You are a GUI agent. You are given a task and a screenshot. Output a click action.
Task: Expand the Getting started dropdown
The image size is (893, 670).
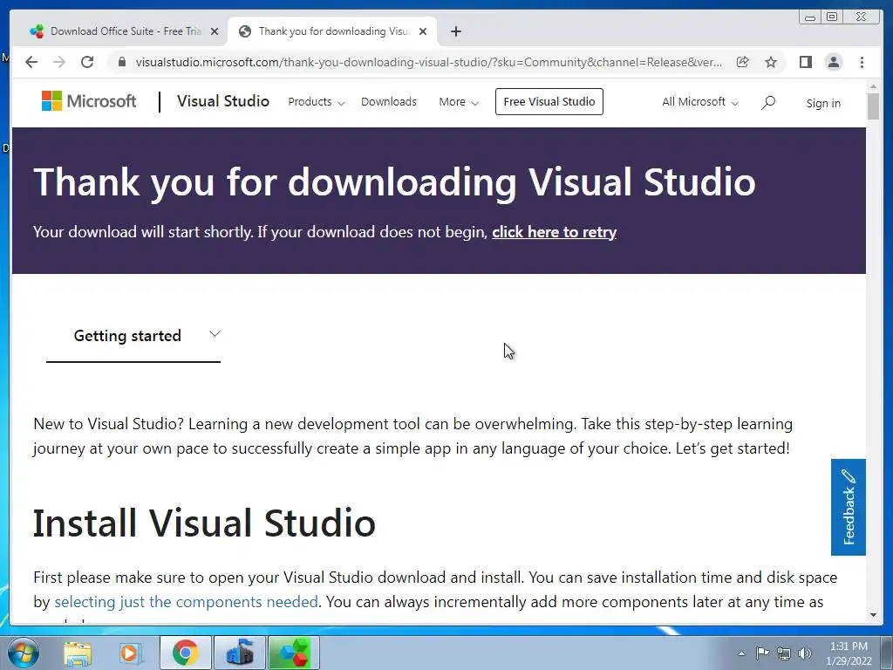tap(133, 336)
